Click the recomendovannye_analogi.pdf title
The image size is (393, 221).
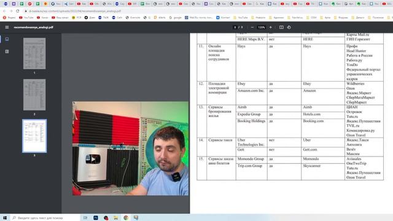[34, 27]
